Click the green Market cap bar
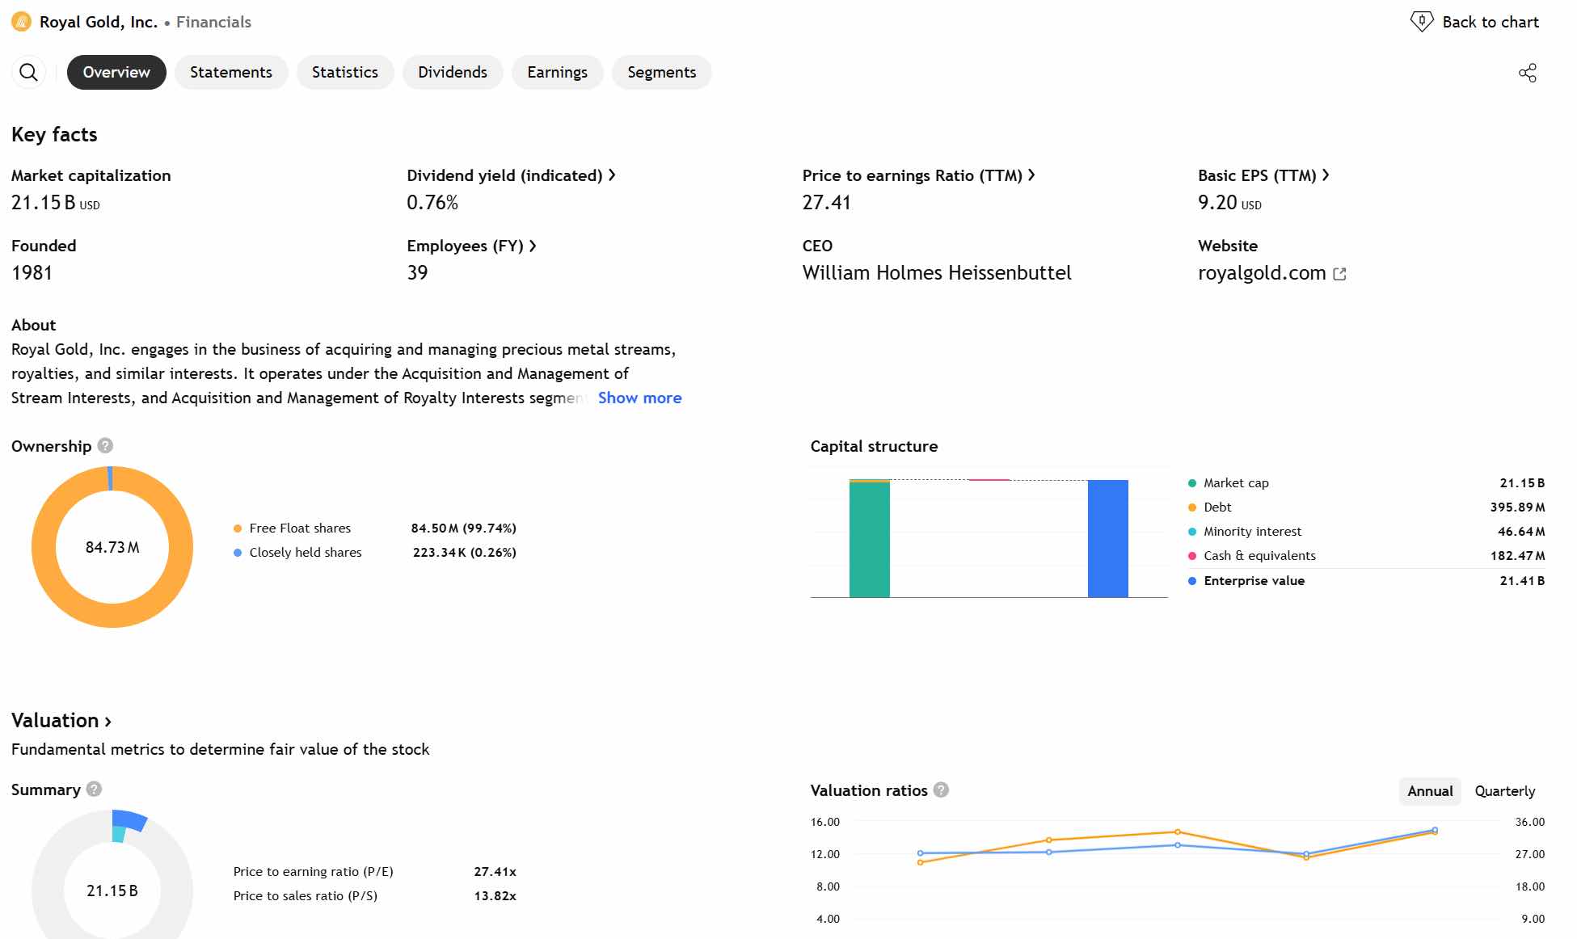 (870, 540)
